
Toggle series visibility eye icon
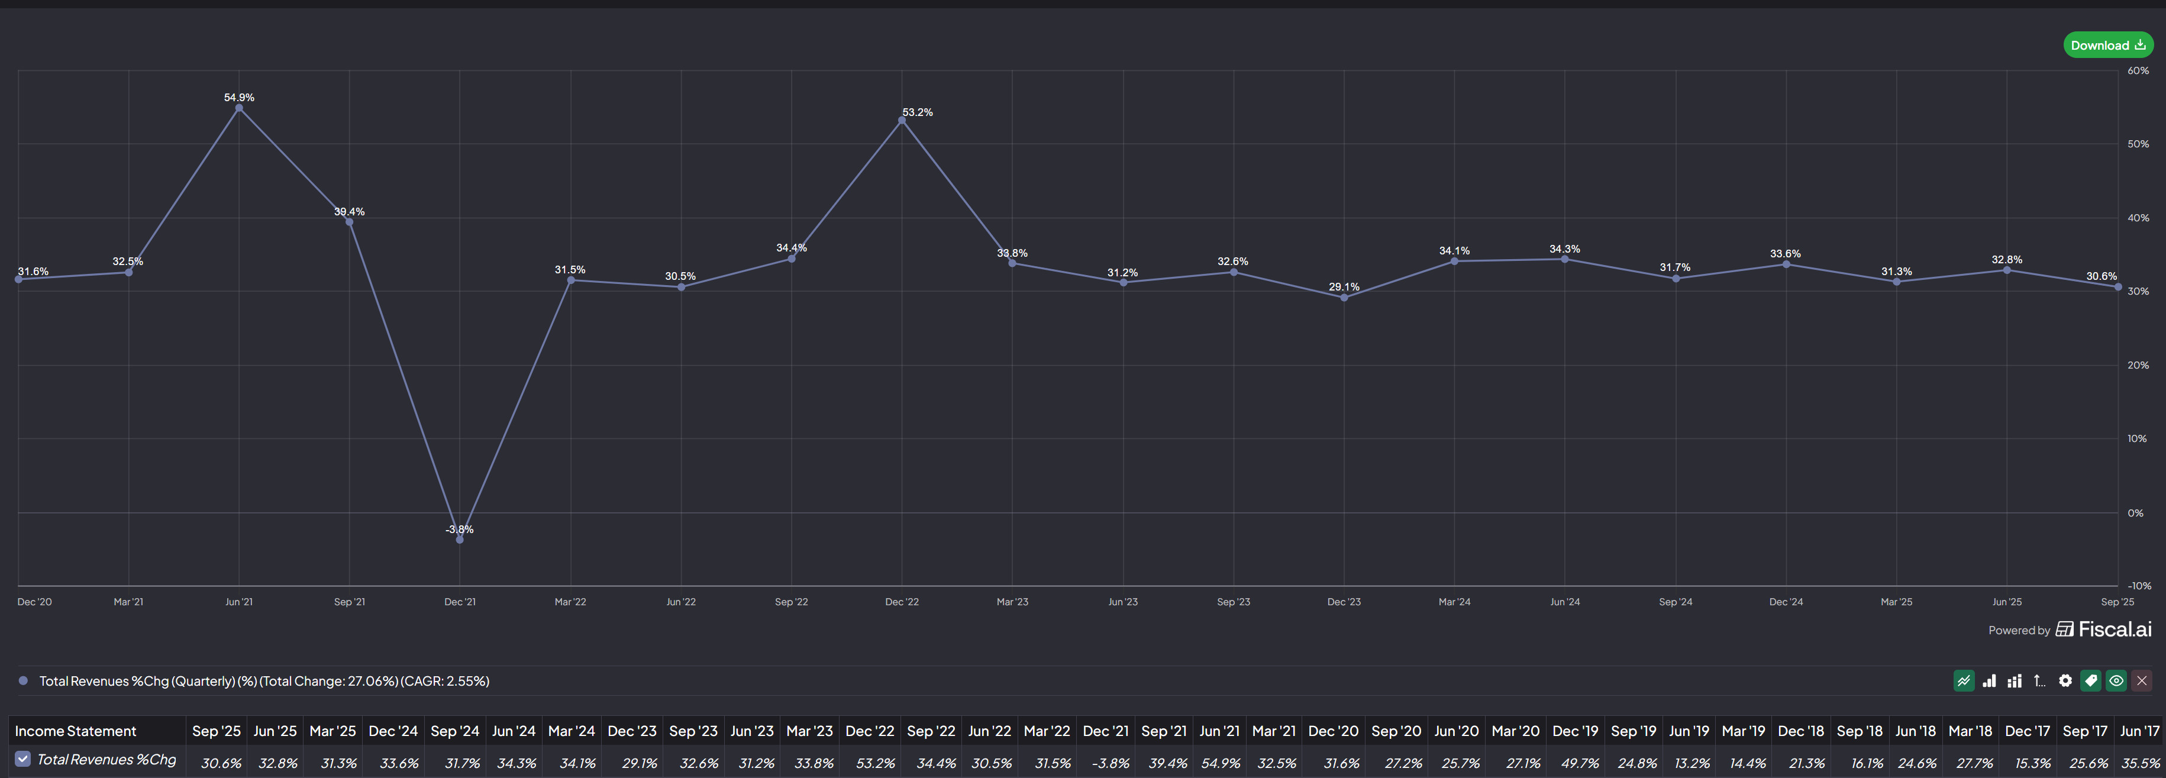(x=2116, y=680)
